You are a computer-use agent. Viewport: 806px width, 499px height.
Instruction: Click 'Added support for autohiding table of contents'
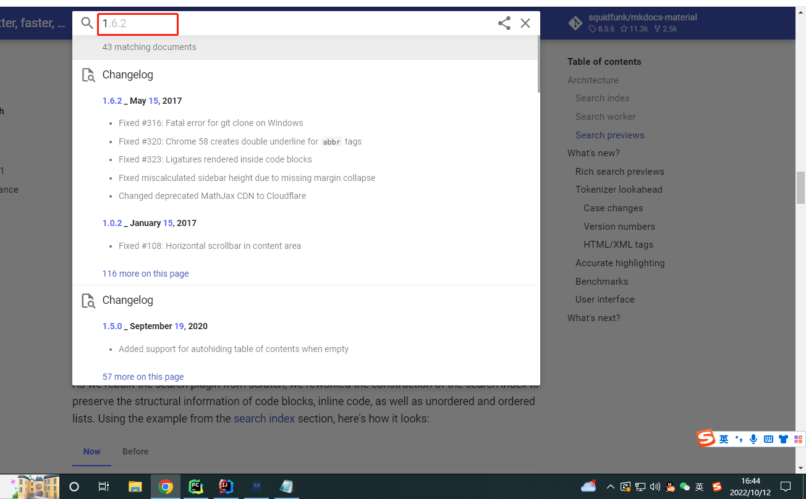(234, 349)
